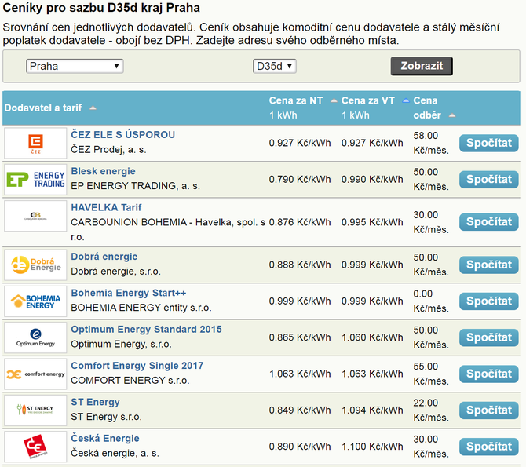Sort by Cena za VT arrow
This screenshot has width=526, height=467.
click(x=406, y=100)
